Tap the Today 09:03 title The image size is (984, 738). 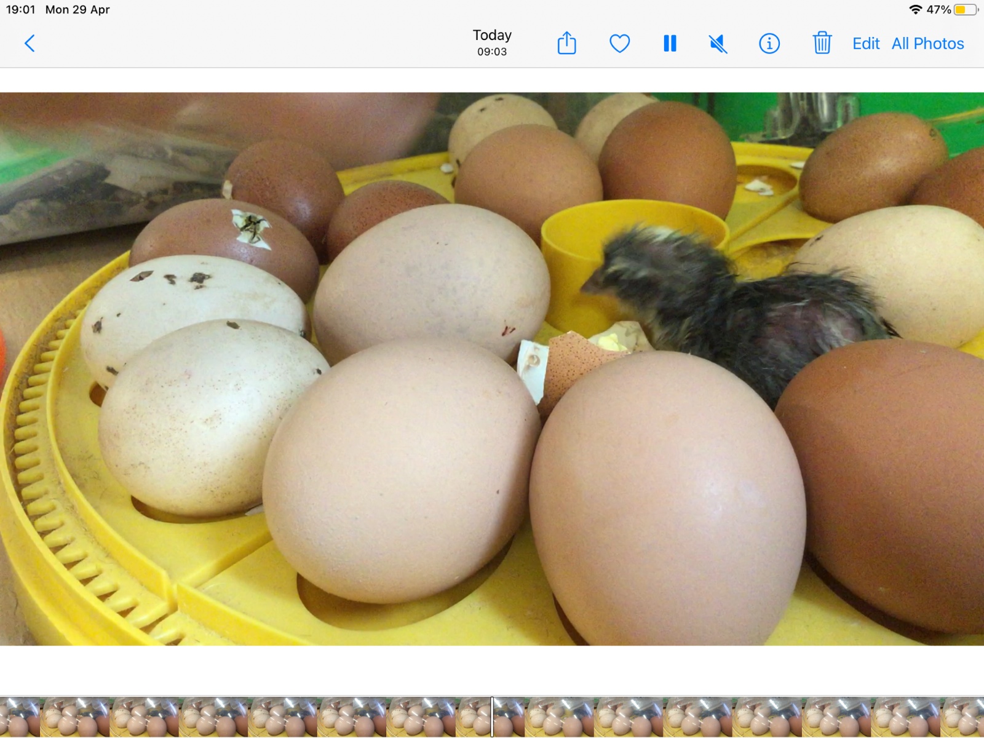tap(492, 43)
